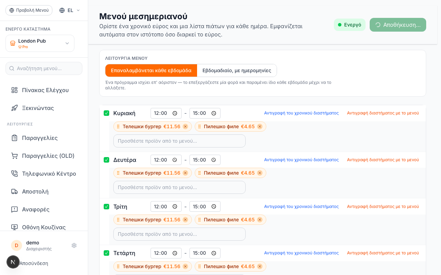Click the Τετάρτη end time field
This screenshot has height=275, width=441.
(x=205, y=253)
